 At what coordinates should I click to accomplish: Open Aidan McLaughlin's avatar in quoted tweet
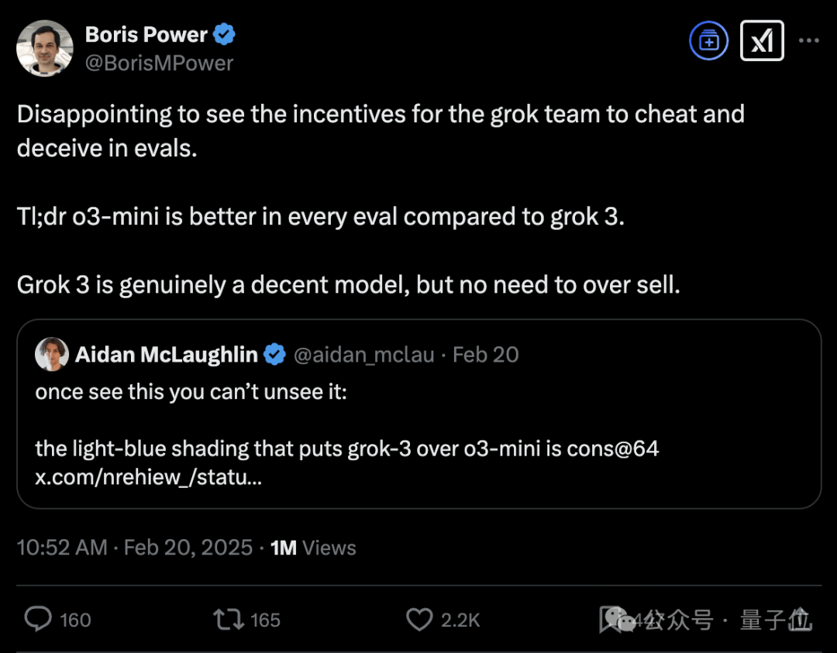(52, 354)
